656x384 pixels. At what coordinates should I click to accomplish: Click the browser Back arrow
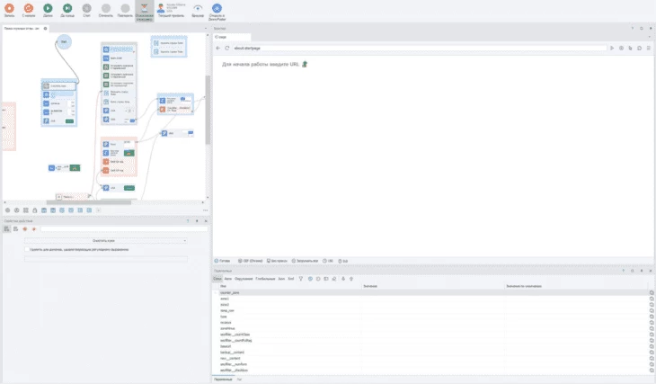click(218, 48)
